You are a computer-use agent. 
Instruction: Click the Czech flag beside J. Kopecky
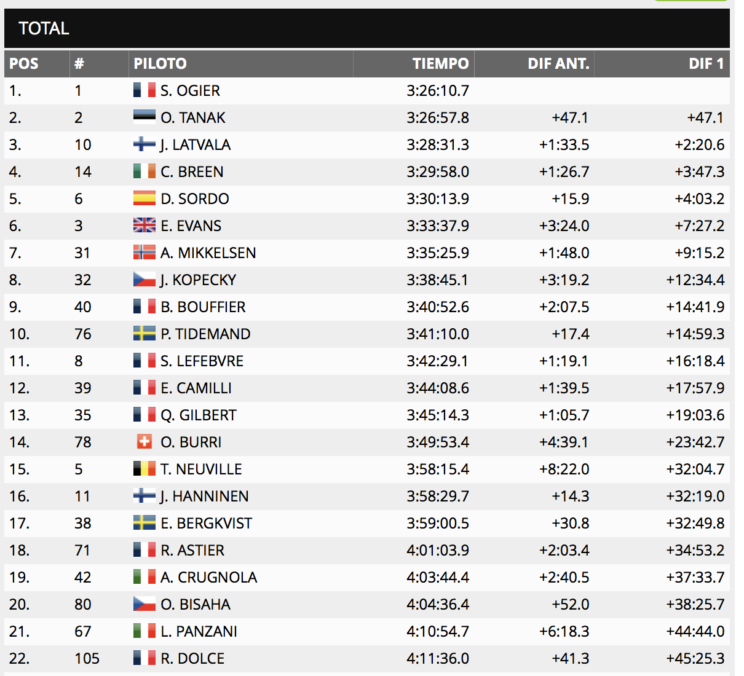[x=144, y=280]
